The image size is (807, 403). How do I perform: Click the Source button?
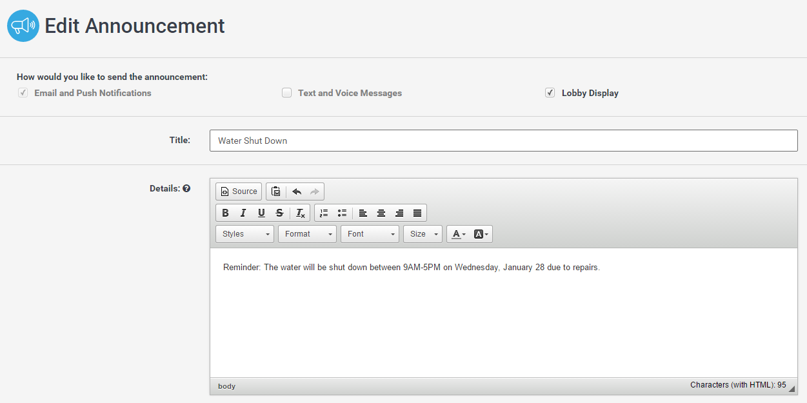pos(239,192)
